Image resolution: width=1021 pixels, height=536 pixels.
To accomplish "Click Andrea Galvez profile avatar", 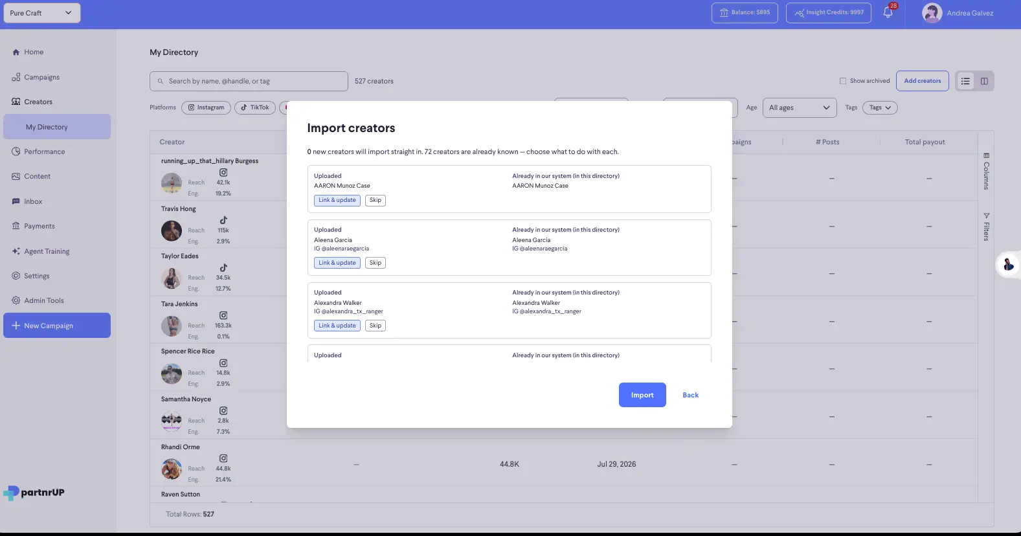I will click(x=932, y=13).
